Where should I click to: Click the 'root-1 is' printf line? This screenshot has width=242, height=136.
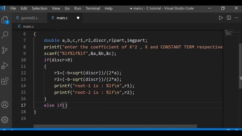(x=94, y=86)
